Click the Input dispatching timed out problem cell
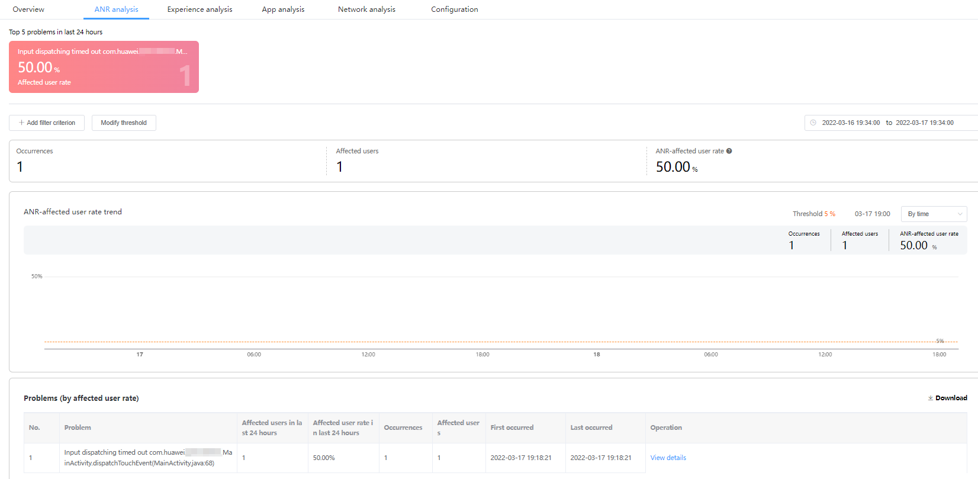 pyautogui.click(x=148, y=458)
